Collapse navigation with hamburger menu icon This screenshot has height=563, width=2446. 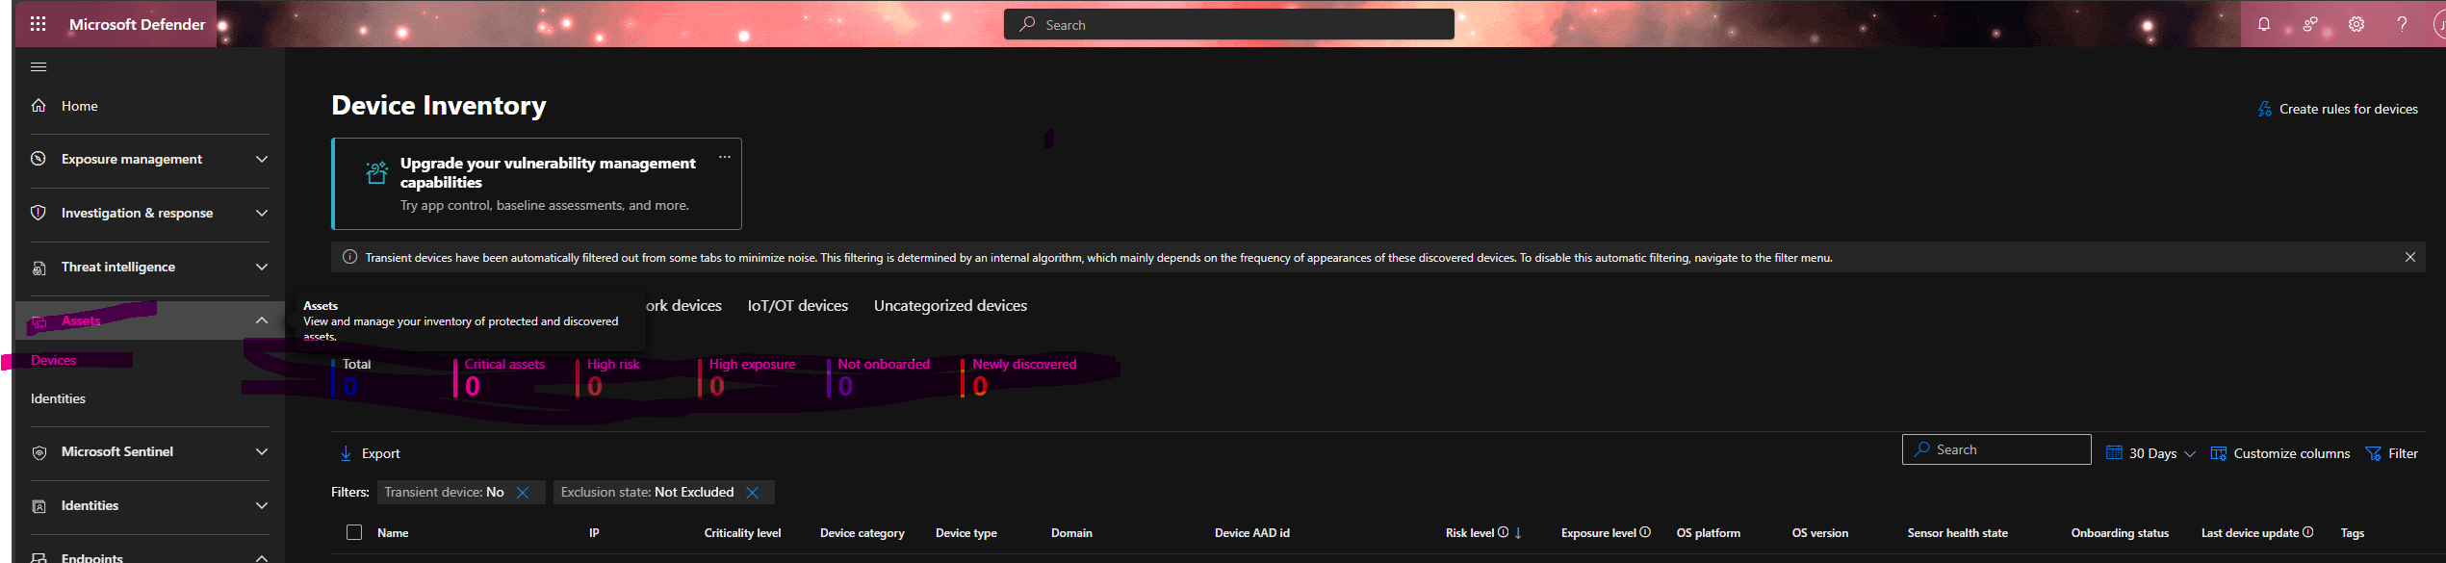pos(39,66)
